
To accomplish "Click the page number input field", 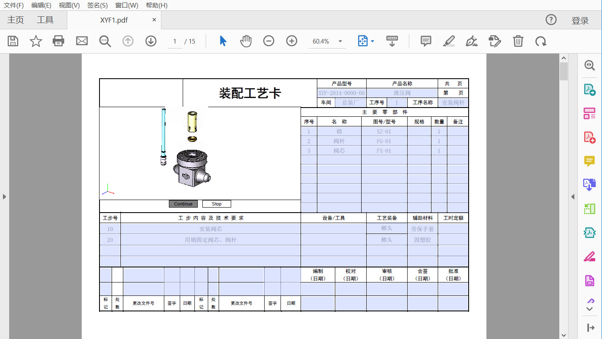I will pyautogui.click(x=174, y=41).
